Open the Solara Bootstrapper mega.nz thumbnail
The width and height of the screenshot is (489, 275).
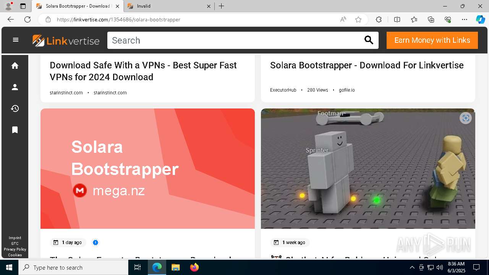click(x=147, y=168)
